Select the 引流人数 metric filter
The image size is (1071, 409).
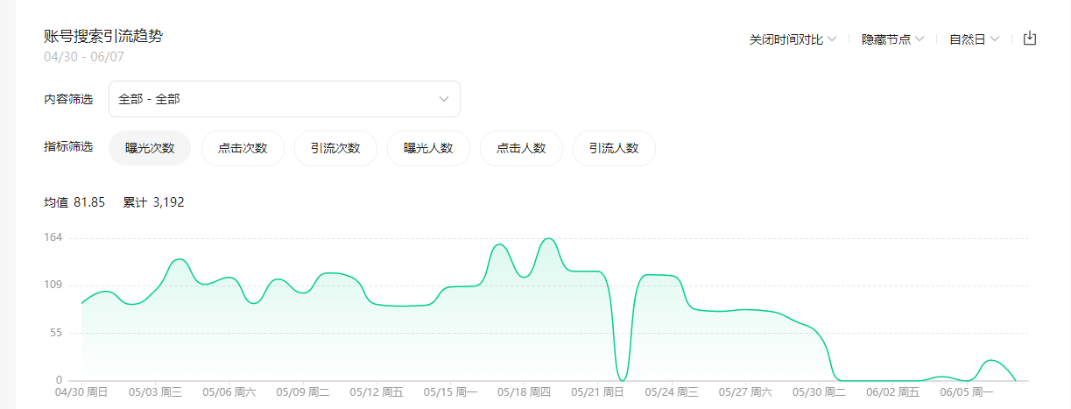(614, 148)
